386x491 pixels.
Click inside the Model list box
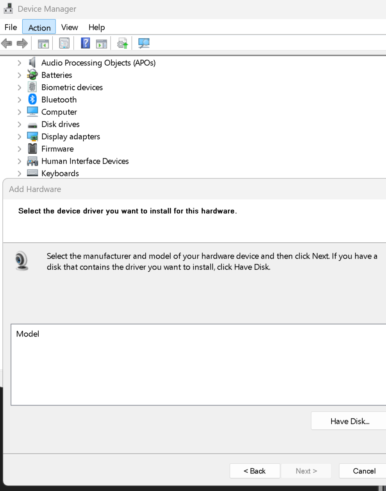coord(198,365)
